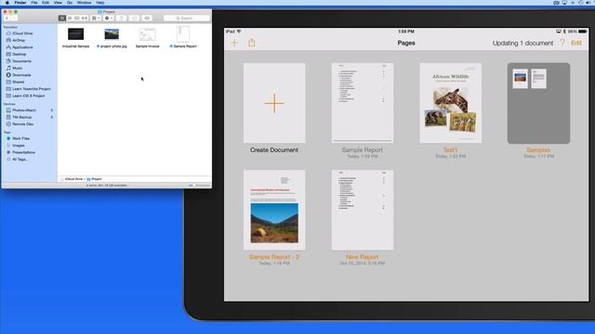Go forward in the Finder window
The height and width of the screenshot is (334, 595).
[14, 19]
